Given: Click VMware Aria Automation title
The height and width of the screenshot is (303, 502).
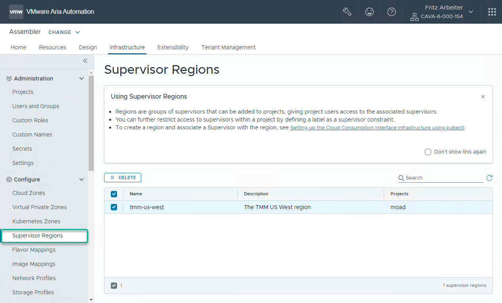Looking at the screenshot, I should (60, 12).
